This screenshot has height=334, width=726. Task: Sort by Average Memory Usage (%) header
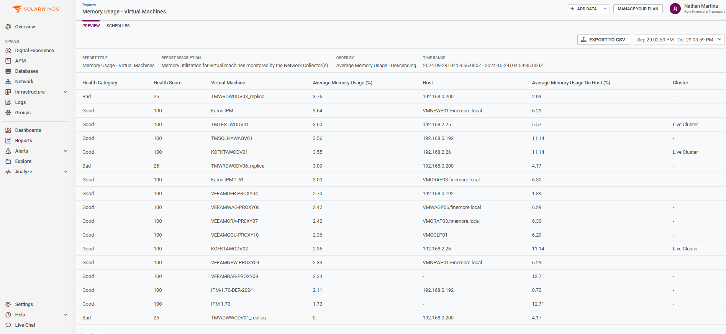(x=343, y=83)
